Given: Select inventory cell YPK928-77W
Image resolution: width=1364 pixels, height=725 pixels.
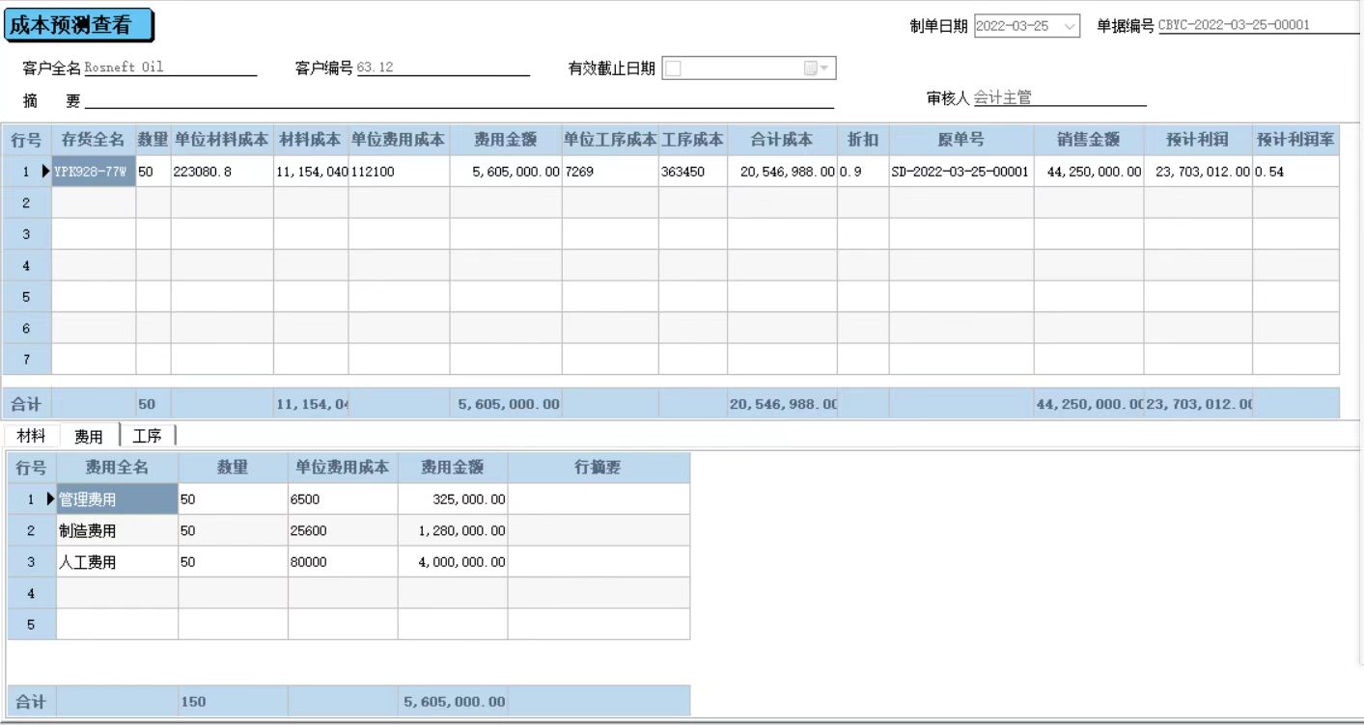Looking at the screenshot, I should 93,172.
